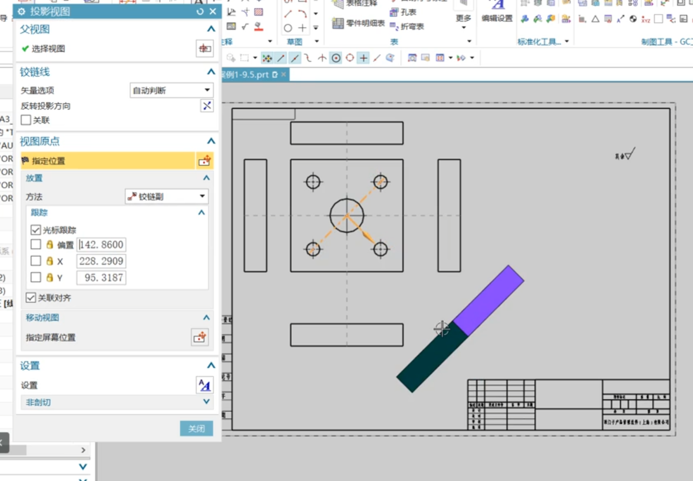Toggle the arc center snap point
693x481 pixels.
336,58
